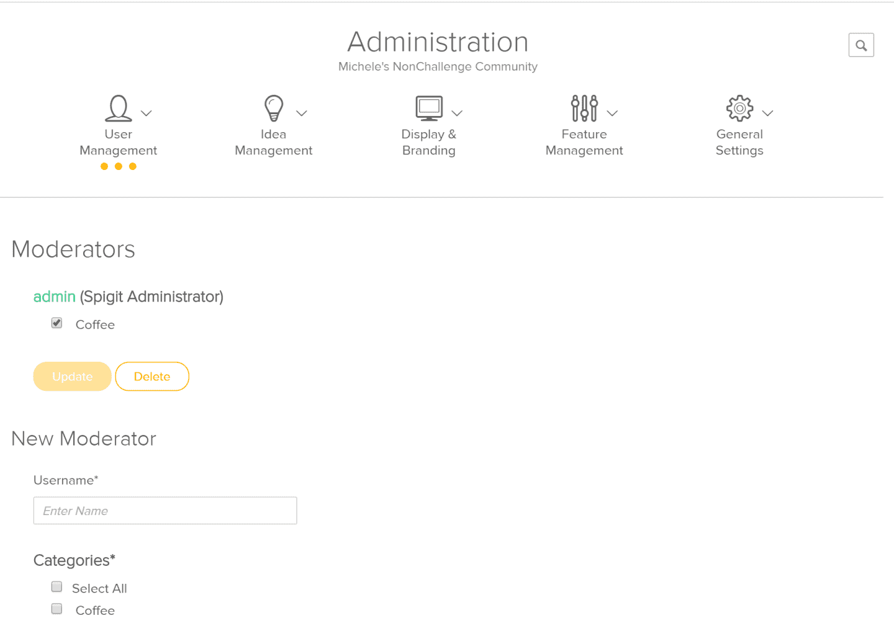Click the User Management person icon
Viewport: 894px width, 631px height.
[x=119, y=108]
